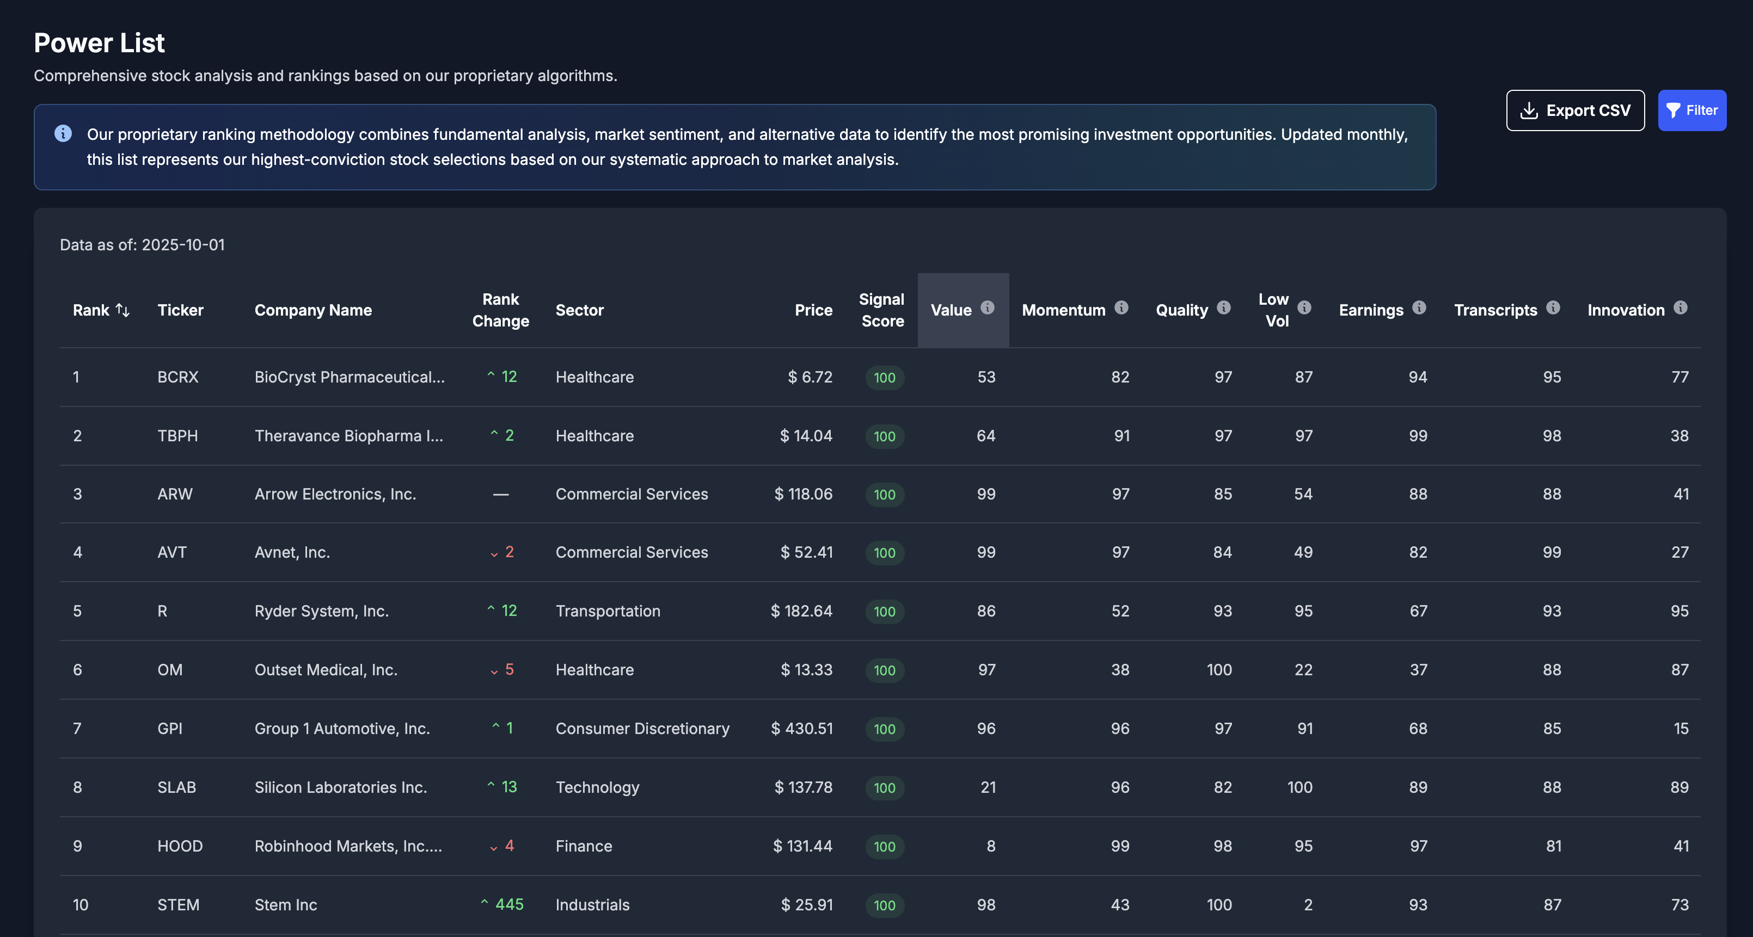
Task: Sort by the Price column header
Action: [x=814, y=310]
